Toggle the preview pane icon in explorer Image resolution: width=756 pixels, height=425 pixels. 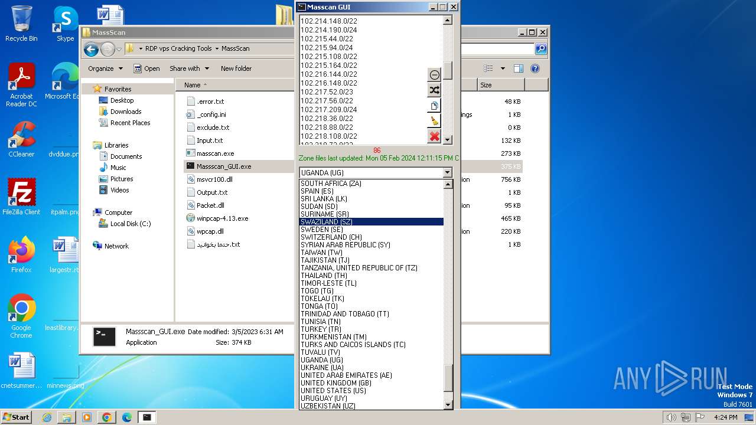point(519,68)
